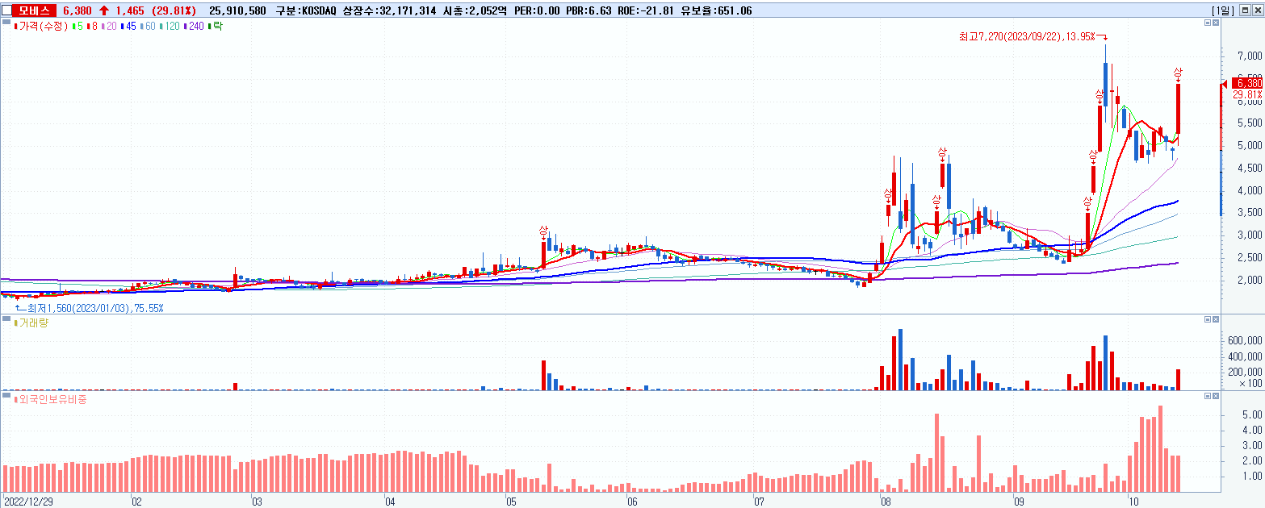Click the 02 month marker on time axis

point(137,501)
